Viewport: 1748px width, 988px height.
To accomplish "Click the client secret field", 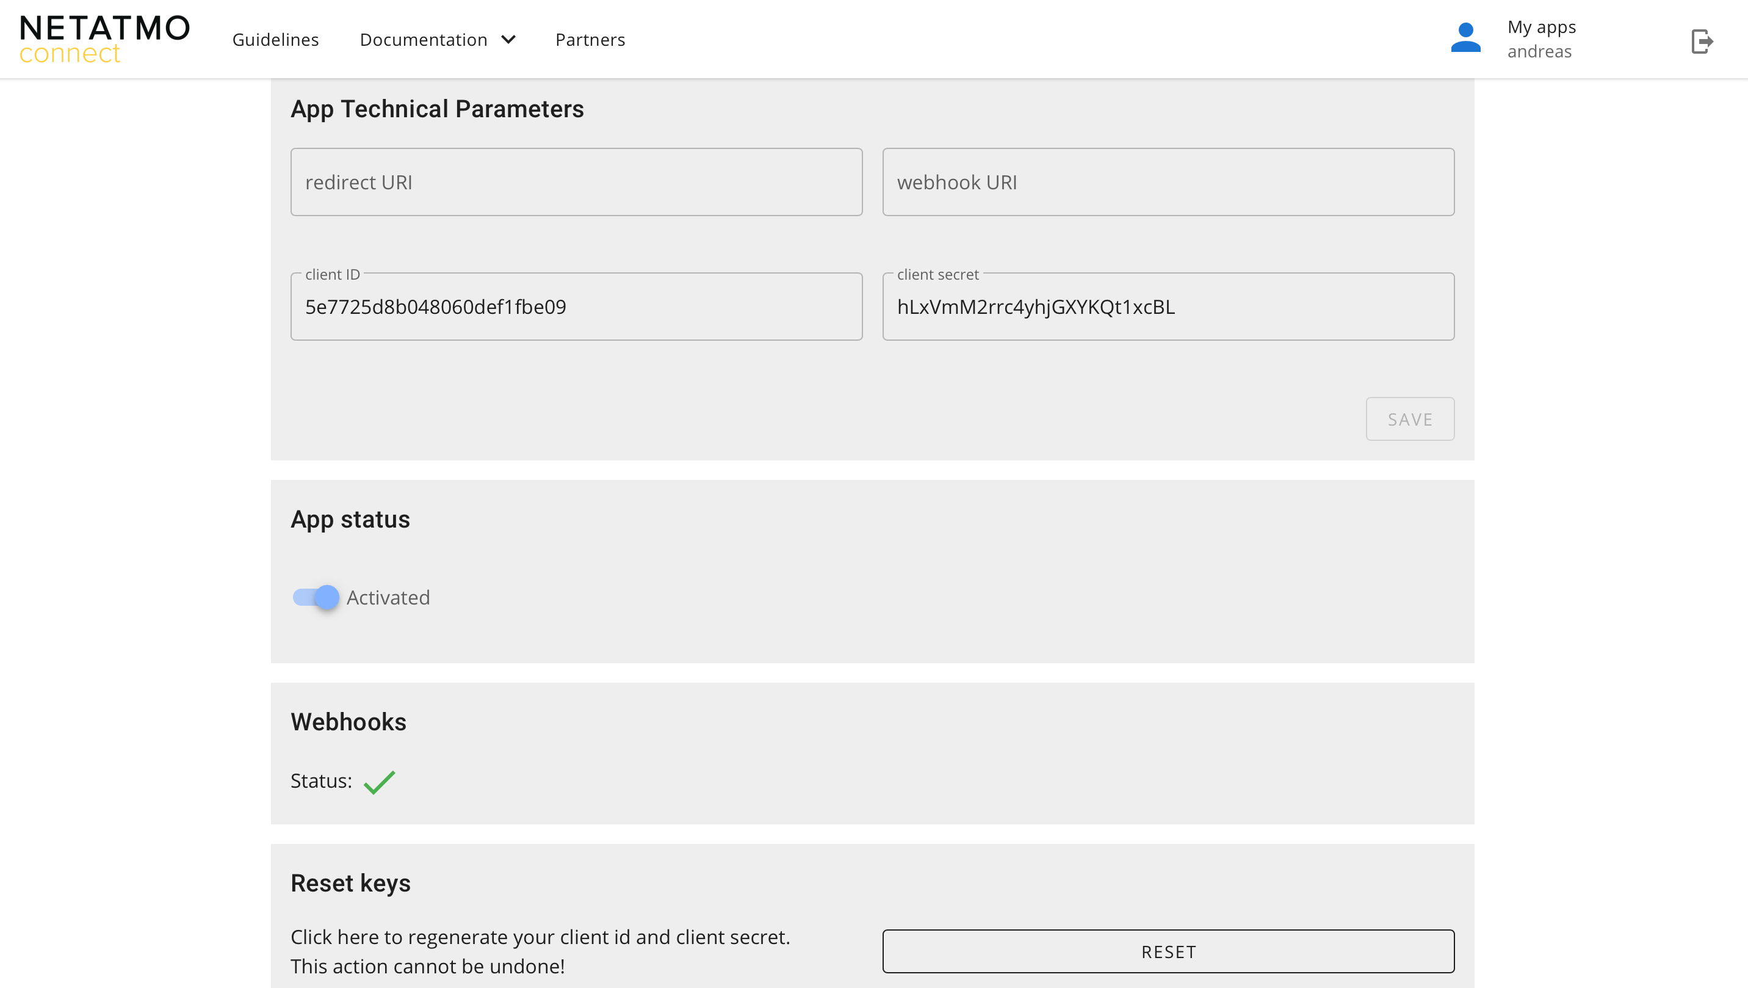I will click(x=1168, y=307).
